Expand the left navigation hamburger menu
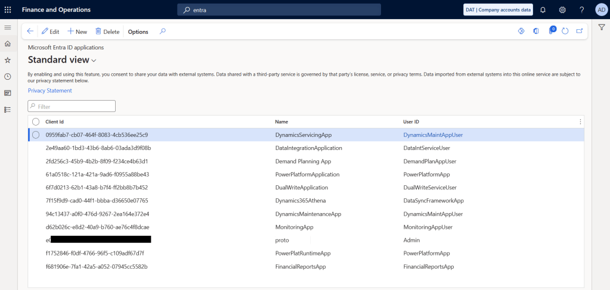This screenshot has height=290, width=610. click(x=8, y=28)
